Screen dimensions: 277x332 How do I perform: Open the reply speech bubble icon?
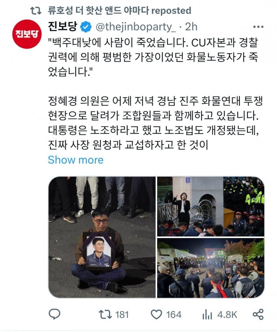tap(54, 314)
